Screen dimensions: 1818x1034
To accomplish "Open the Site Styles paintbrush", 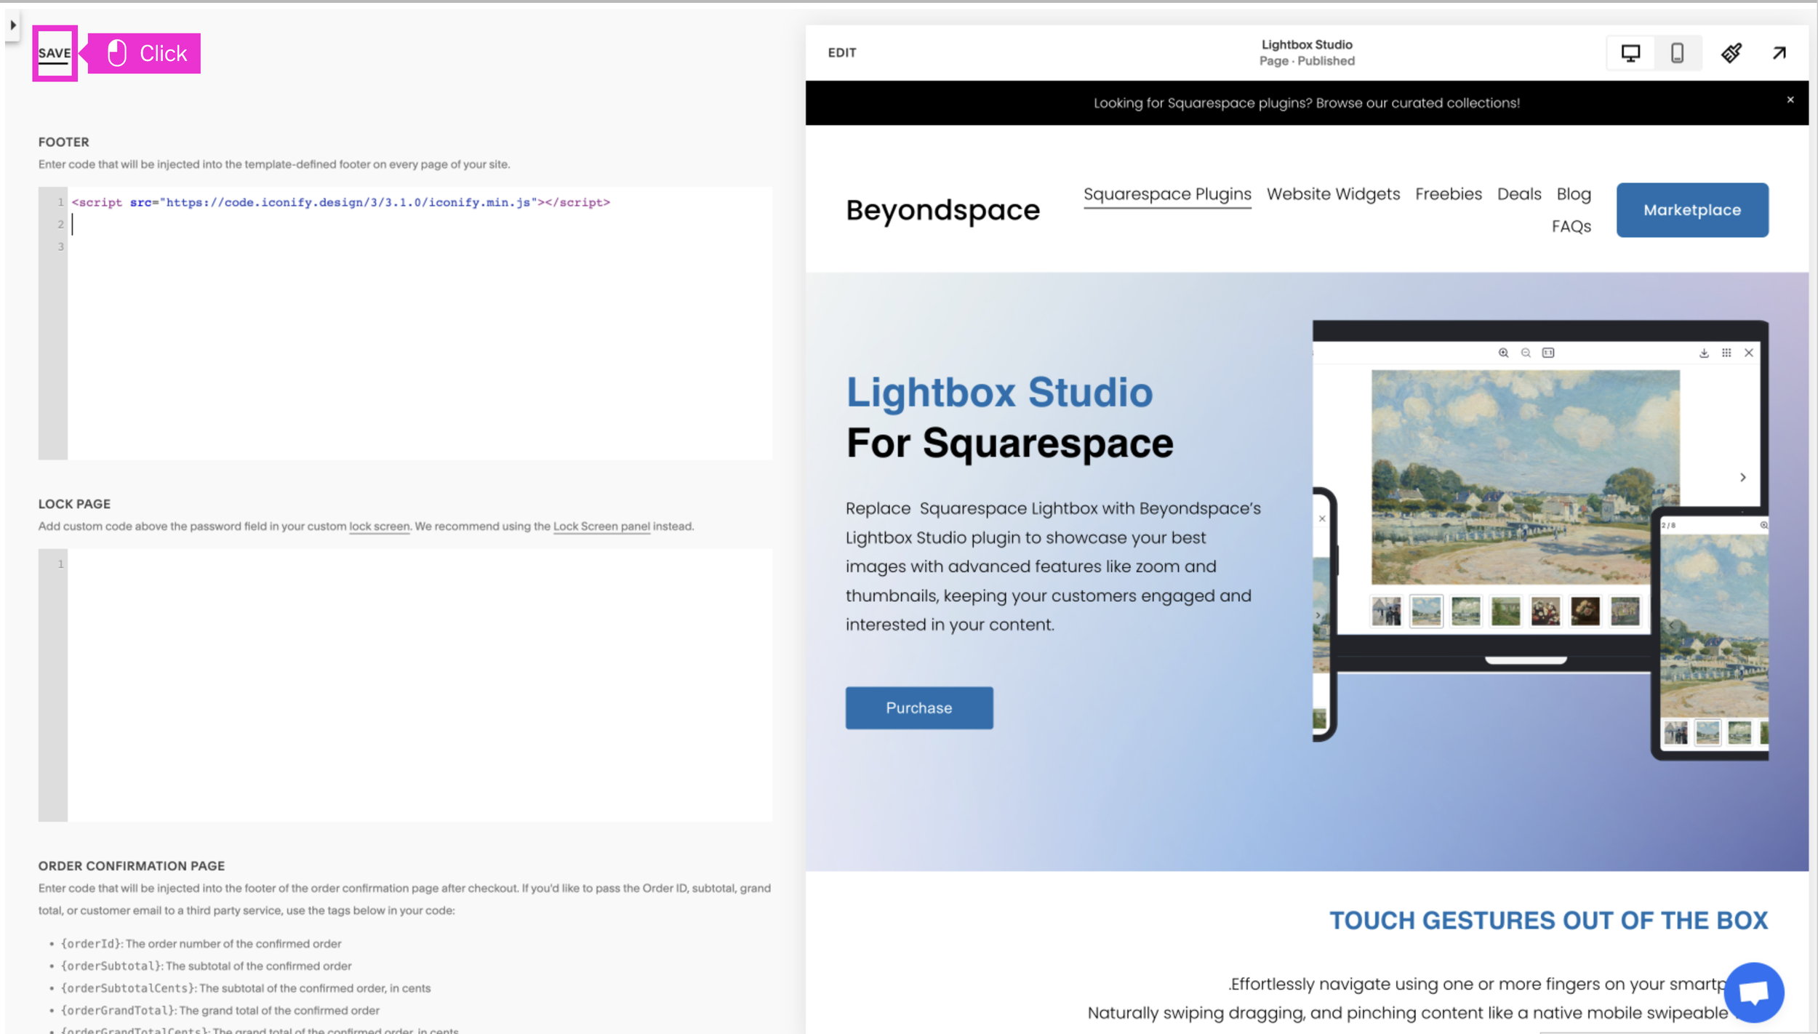I will pyautogui.click(x=1731, y=53).
